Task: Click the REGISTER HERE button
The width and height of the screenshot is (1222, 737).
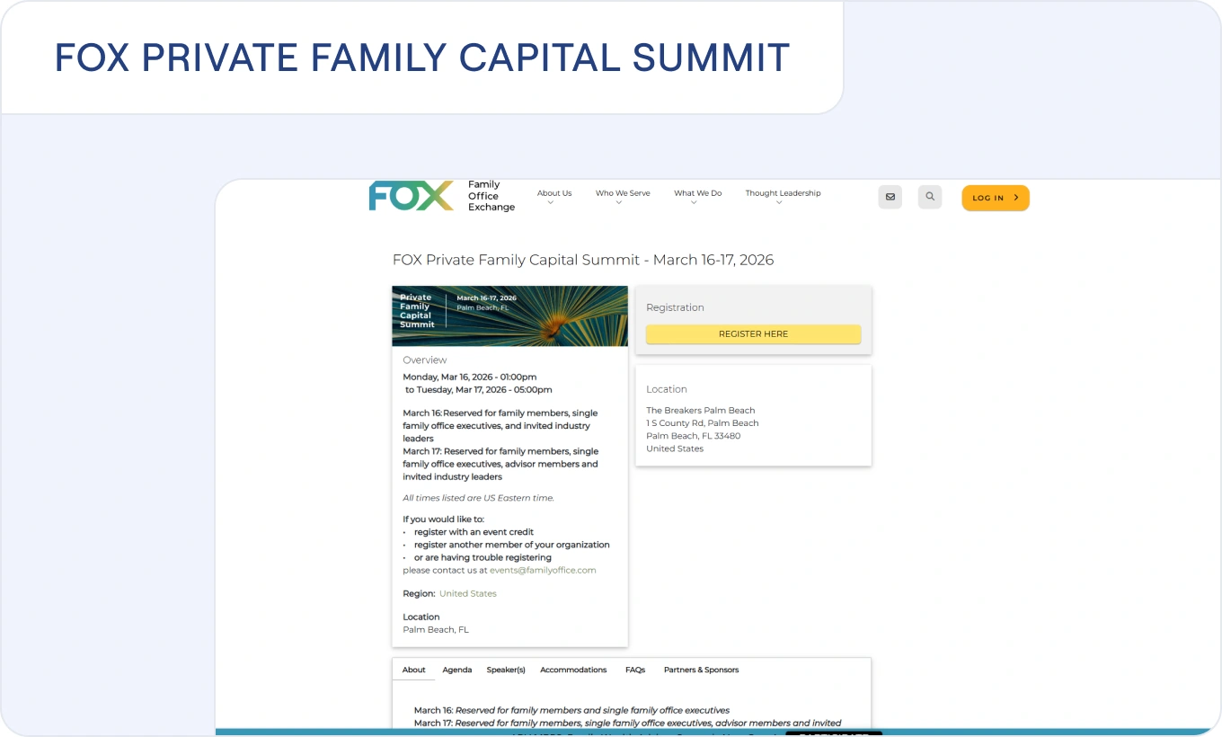Action: coord(753,334)
